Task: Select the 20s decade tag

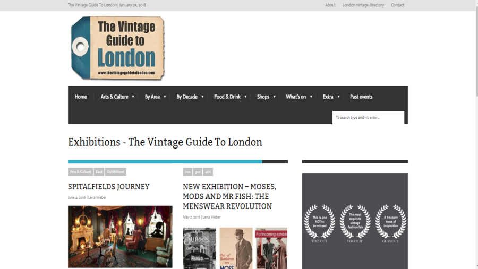Action: point(187,172)
